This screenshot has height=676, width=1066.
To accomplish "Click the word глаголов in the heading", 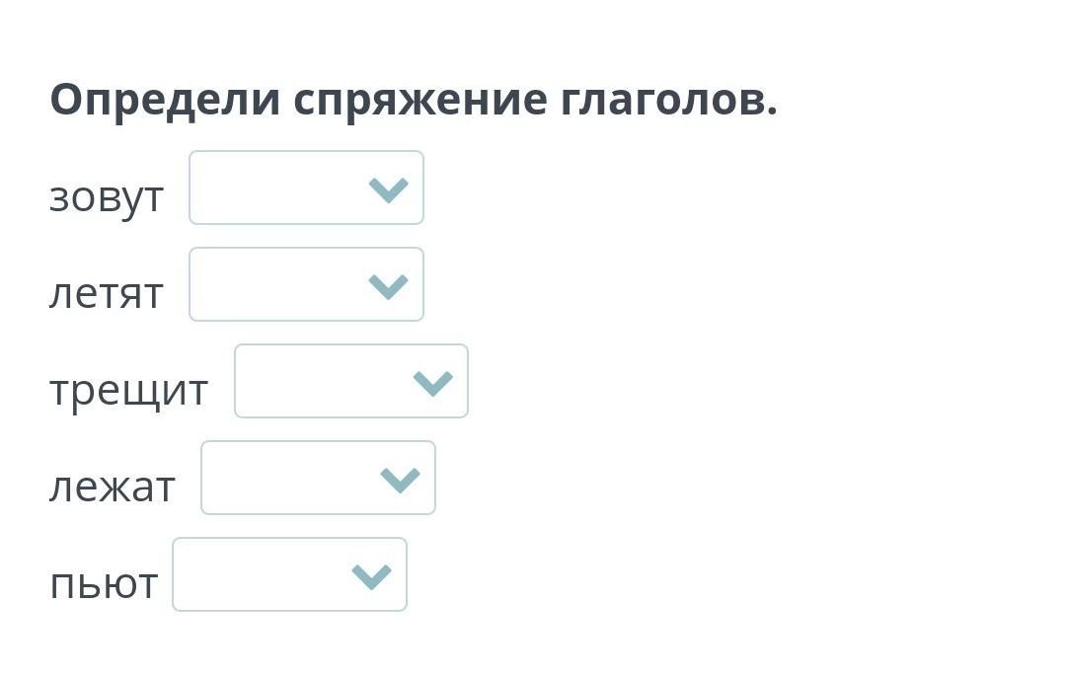I will point(663,100).
